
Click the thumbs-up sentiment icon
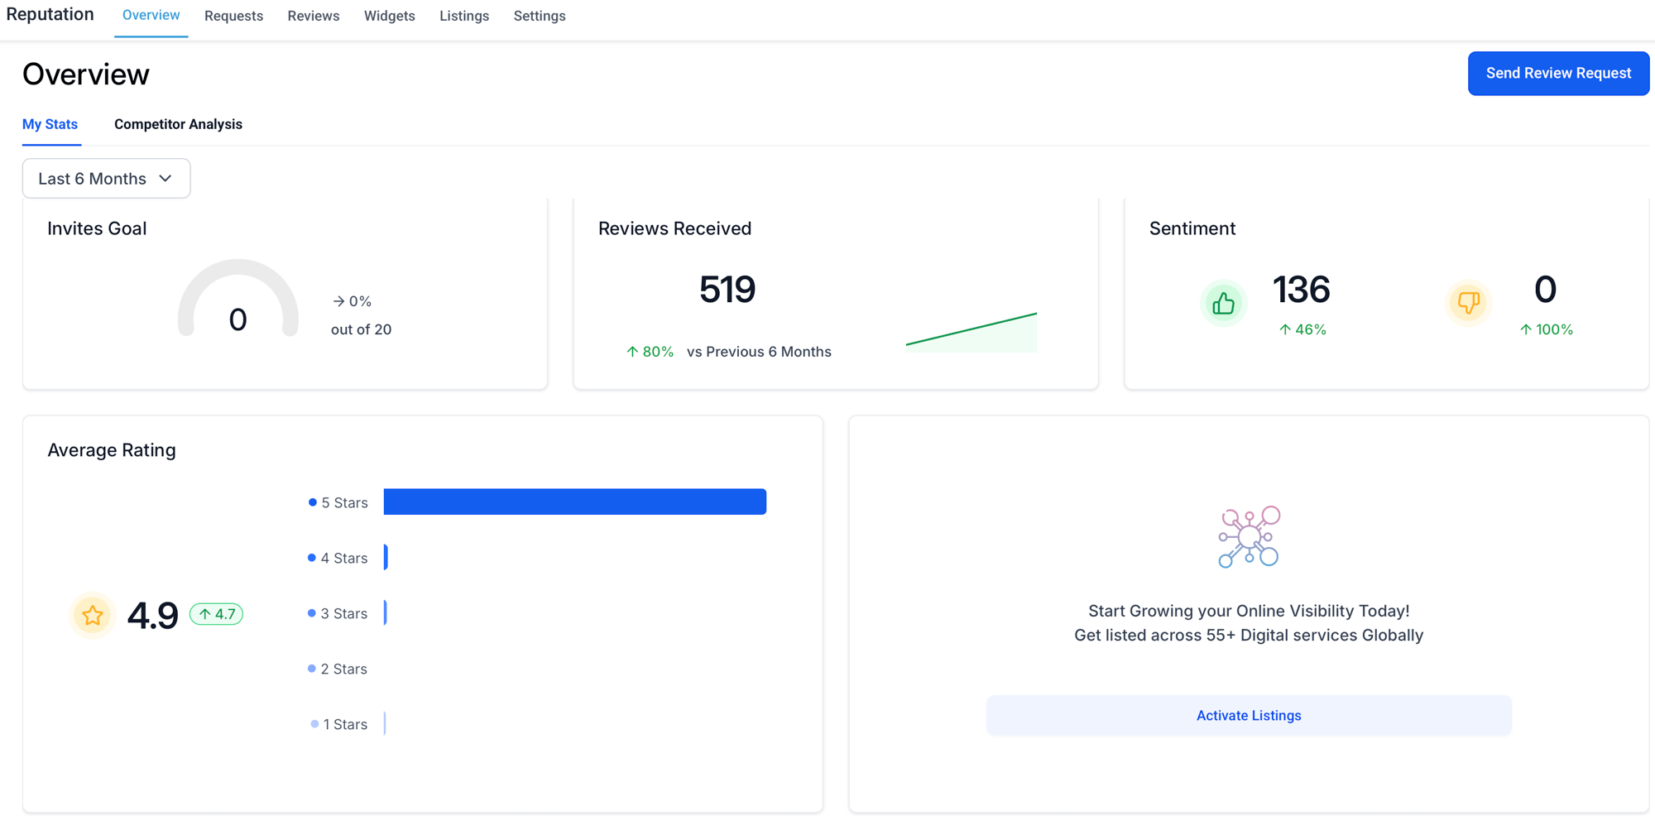coord(1224,303)
